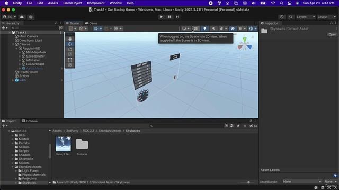Expand the Cars prefab in Hierarchy
339x190 pixels.
point(13,80)
